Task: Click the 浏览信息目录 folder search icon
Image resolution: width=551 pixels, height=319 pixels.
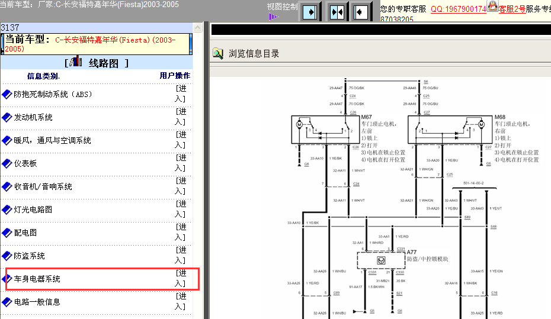Action: pos(218,54)
